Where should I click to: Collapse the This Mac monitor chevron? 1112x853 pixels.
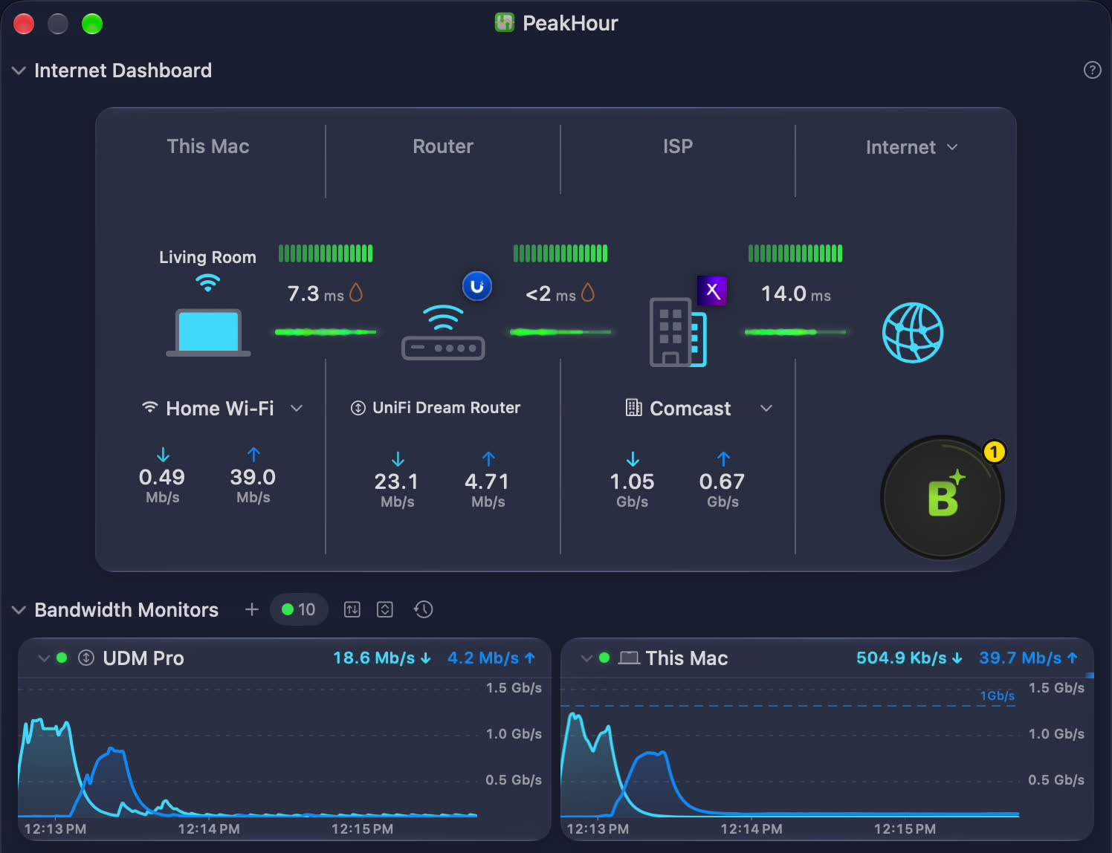tap(586, 658)
